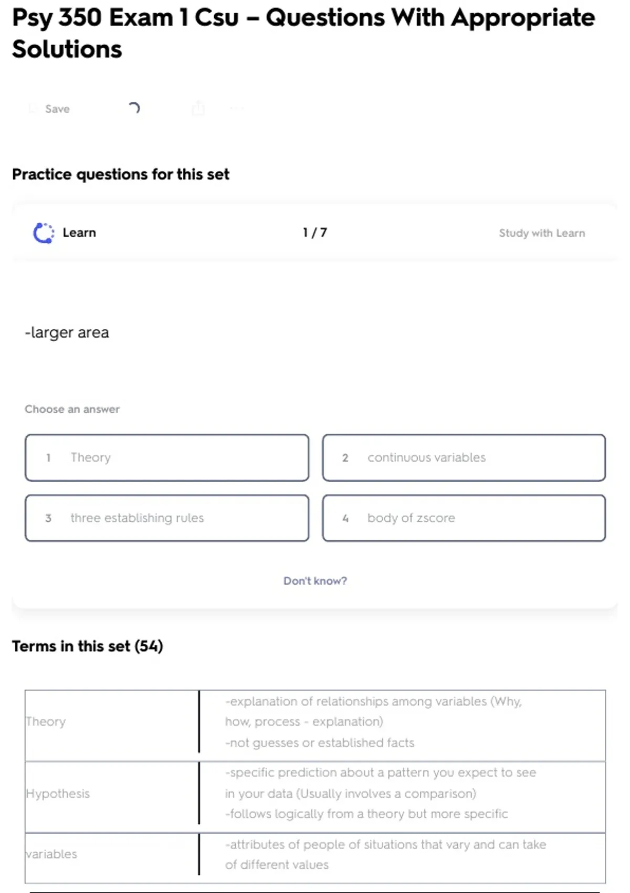Screen dimensions: 630x893
Task: Choose answer 'body of zscore'
Action: click(x=464, y=518)
